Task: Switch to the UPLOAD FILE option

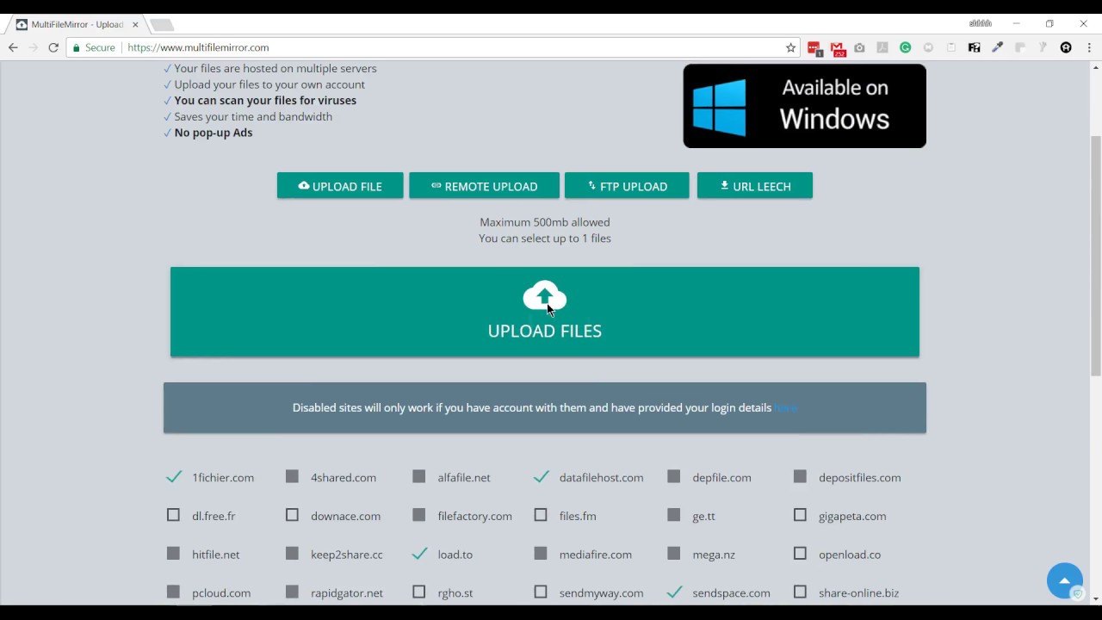Action: pyautogui.click(x=340, y=186)
